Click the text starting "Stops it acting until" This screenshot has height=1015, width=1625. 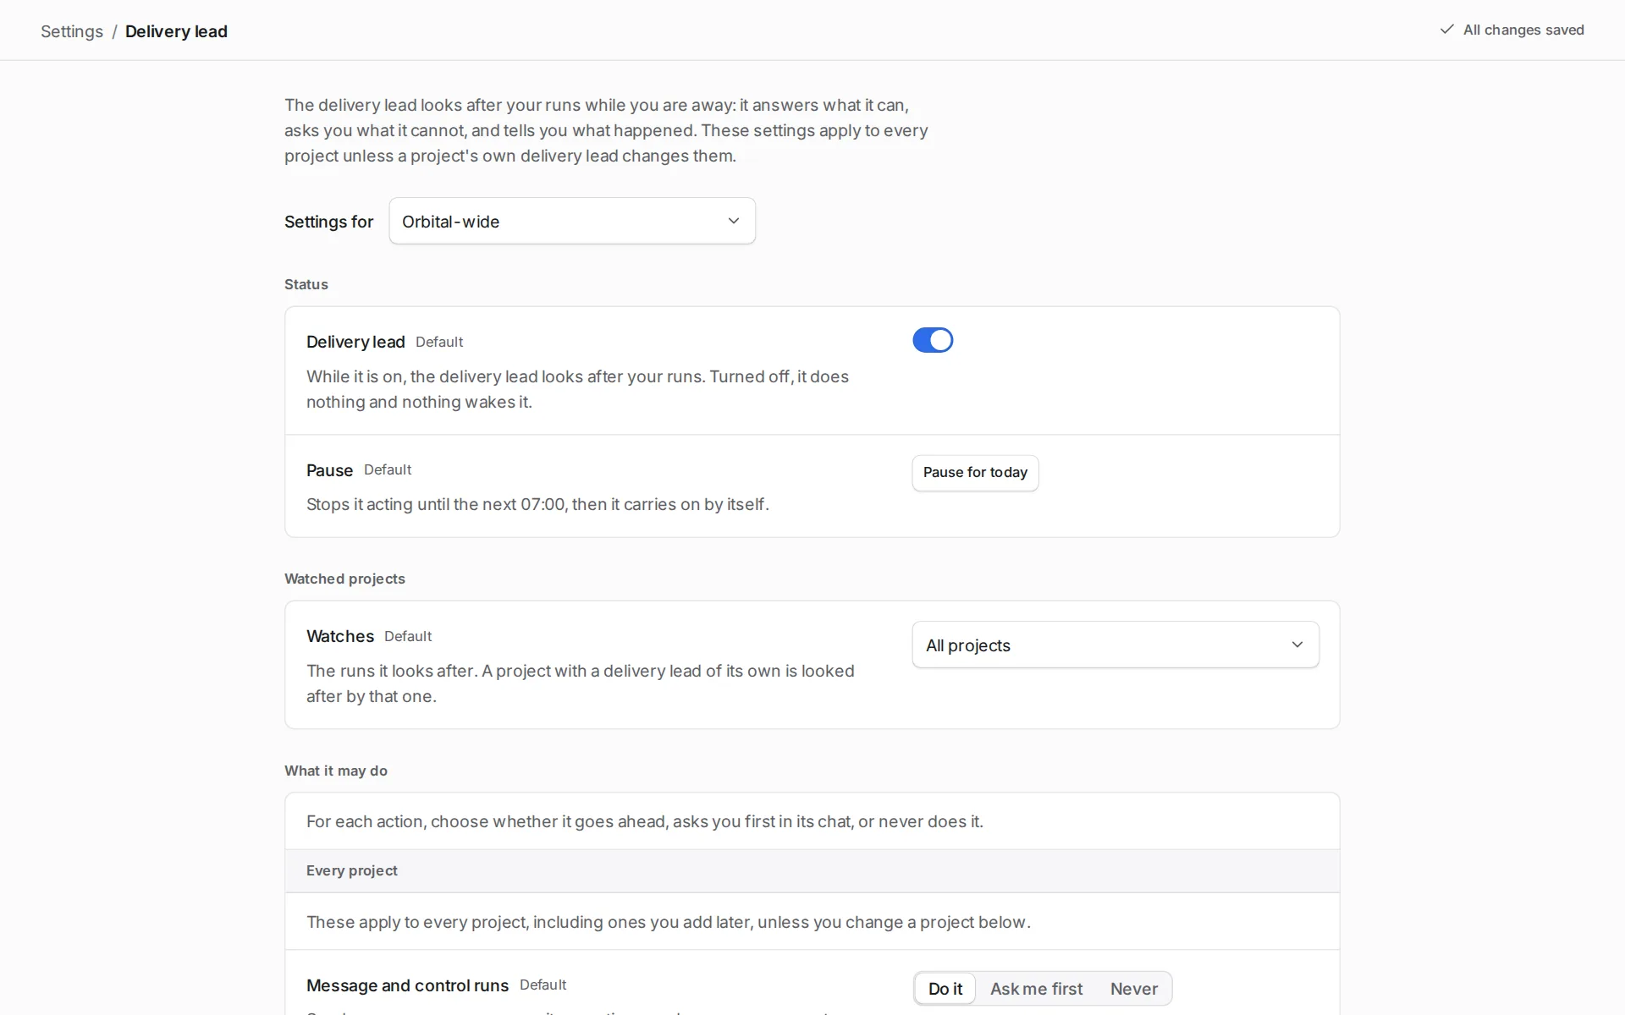tap(537, 504)
